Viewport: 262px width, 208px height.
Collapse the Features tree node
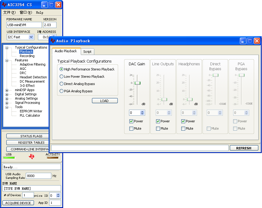[7, 60]
